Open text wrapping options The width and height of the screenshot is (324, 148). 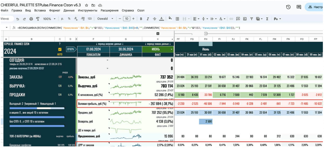coord(213,19)
